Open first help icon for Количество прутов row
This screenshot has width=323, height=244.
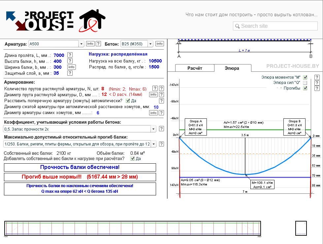coord(155,88)
